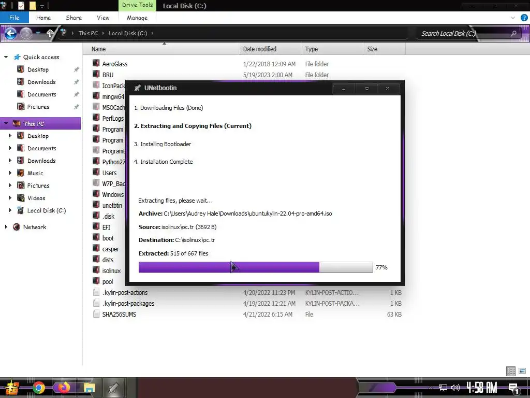Go forward with the navigation arrow
530x398 pixels.
click(26, 33)
